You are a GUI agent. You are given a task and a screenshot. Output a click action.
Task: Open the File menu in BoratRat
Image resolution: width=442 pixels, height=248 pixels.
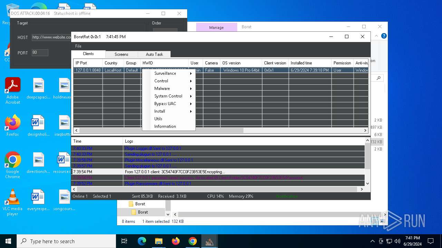(78, 46)
